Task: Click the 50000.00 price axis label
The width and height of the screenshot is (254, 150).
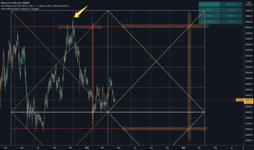Action: tap(249, 73)
